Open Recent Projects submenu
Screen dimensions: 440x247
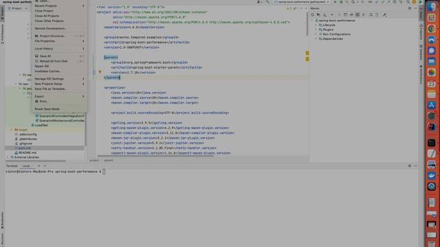59,6
